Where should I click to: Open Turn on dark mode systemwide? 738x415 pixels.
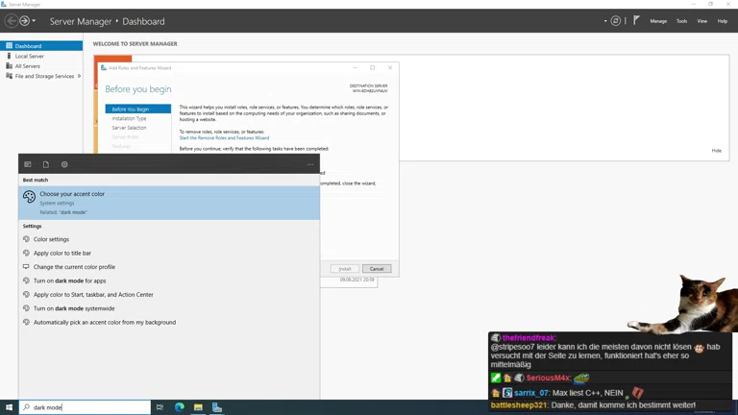tap(169, 308)
